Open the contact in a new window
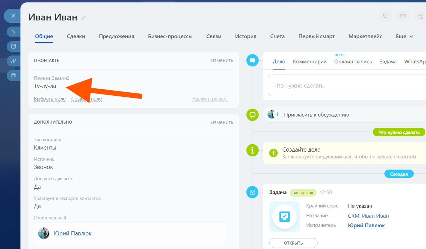This screenshot has height=249, width=426. coord(13,46)
